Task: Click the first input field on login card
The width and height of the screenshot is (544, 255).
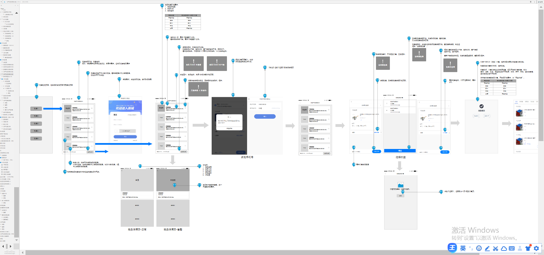Action: (125, 120)
